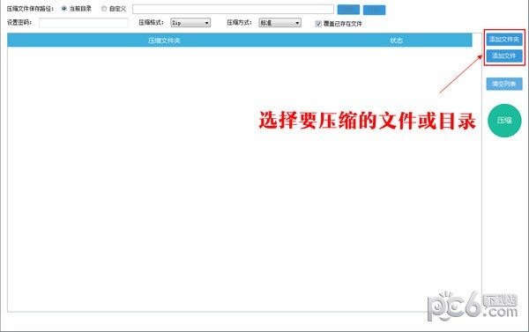This screenshot has height=332, width=529.
Task: Click the 压缩文件夹 column header
Action: [x=164, y=41]
